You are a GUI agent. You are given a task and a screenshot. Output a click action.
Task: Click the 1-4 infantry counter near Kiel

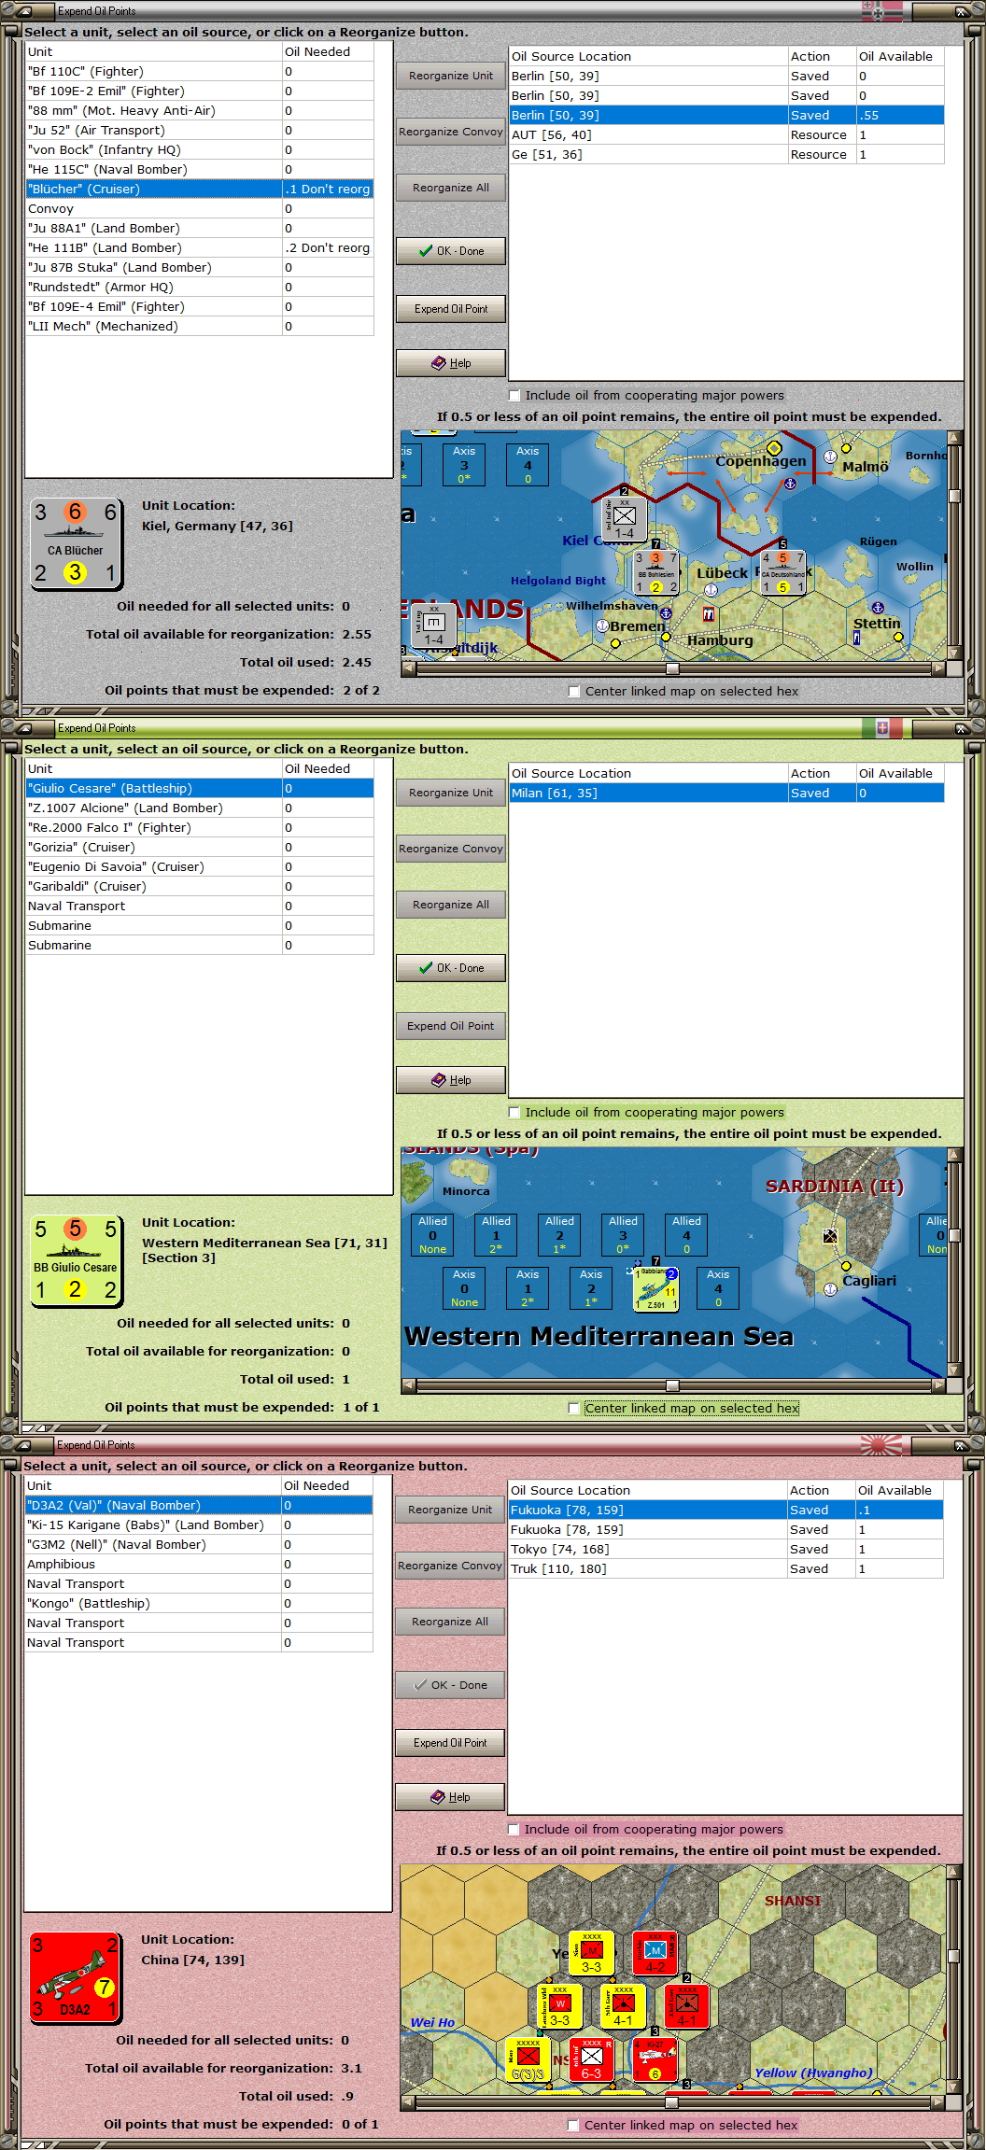coord(624,520)
